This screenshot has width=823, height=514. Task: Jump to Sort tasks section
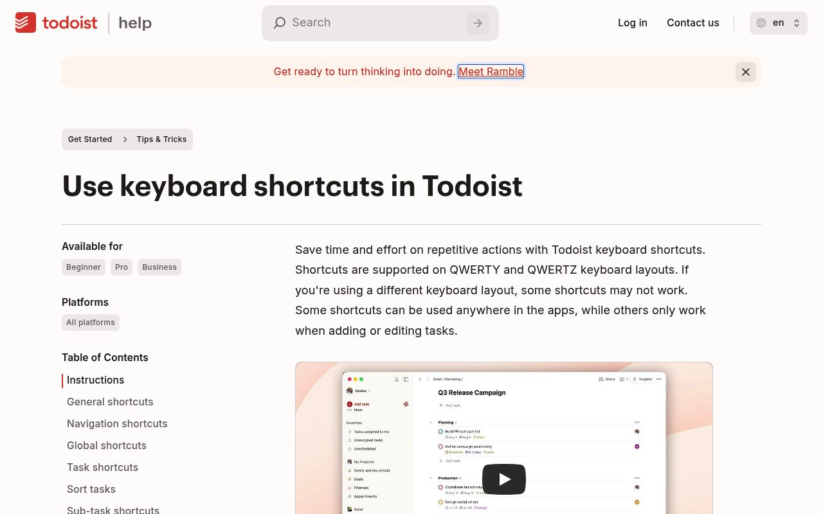(x=91, y=490)
